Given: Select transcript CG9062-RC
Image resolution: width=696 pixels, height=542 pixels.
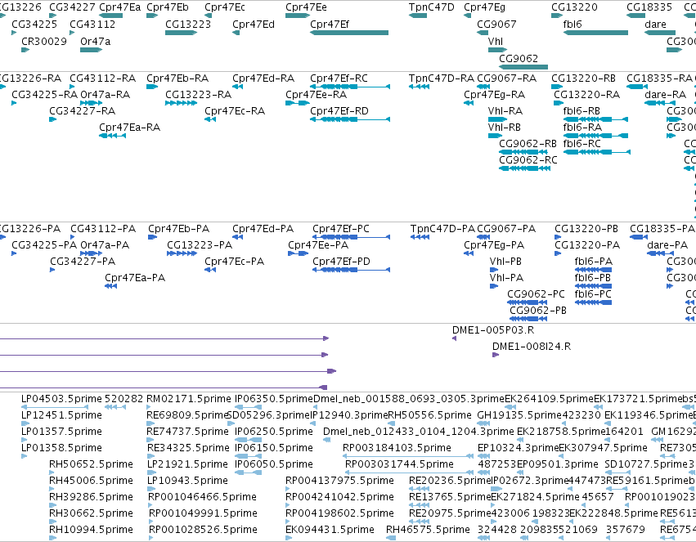Looking at the screenshot, I should 525,168.
